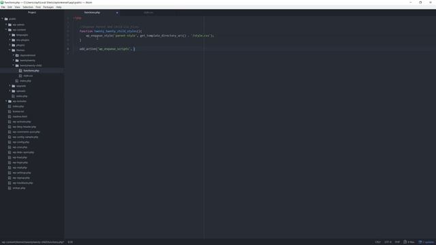This screenshot has width=436, height=245.
Task: Open the Edit menu
Action: 10,7
